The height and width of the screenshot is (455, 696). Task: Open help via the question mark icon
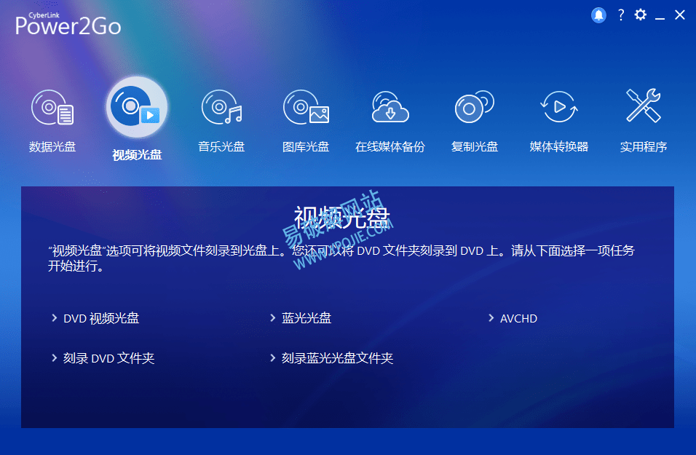pos(620,15)
